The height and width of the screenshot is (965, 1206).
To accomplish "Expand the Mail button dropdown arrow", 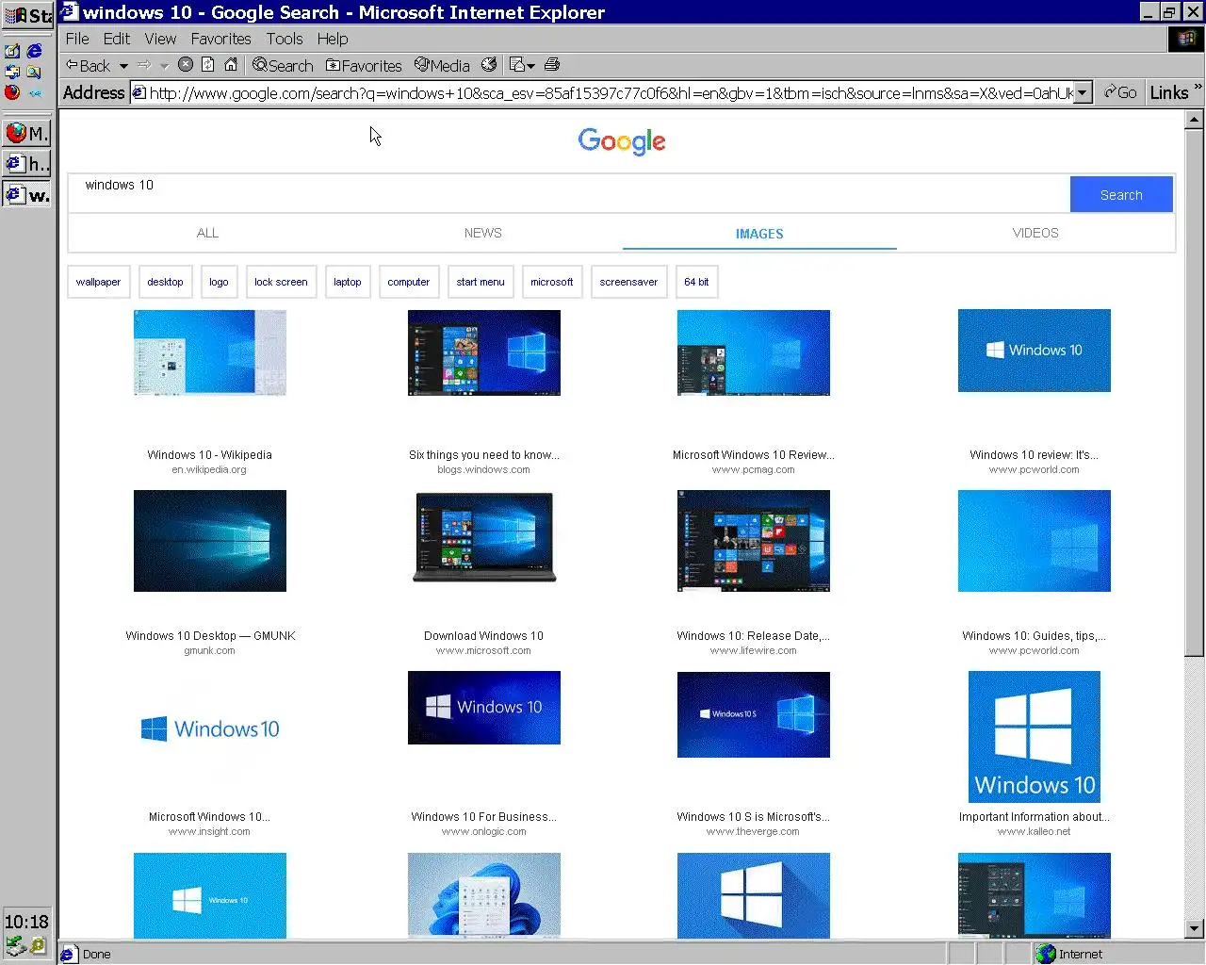I will (x=531, y=66).
